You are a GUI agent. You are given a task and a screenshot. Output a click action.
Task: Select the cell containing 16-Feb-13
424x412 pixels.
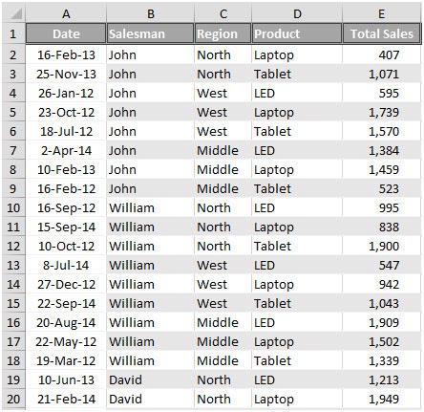coord(66,54)
